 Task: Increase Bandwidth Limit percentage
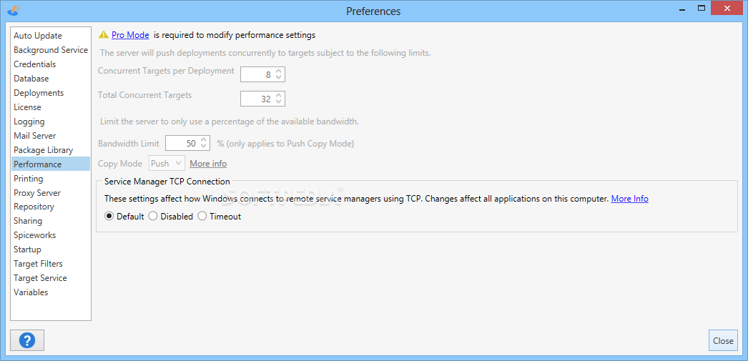click(x=204, y=139)
